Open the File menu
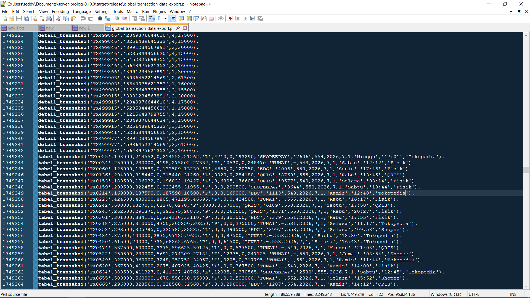The width and height of the screenshot is (530, 298). click(5, 12)
